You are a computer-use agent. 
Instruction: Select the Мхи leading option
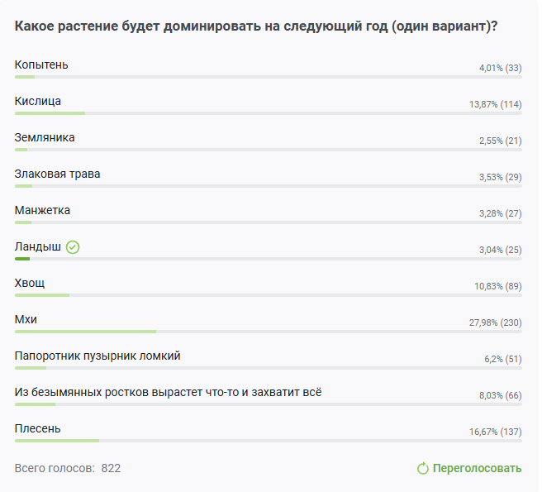pyautogui.click(x=26, y=319)
